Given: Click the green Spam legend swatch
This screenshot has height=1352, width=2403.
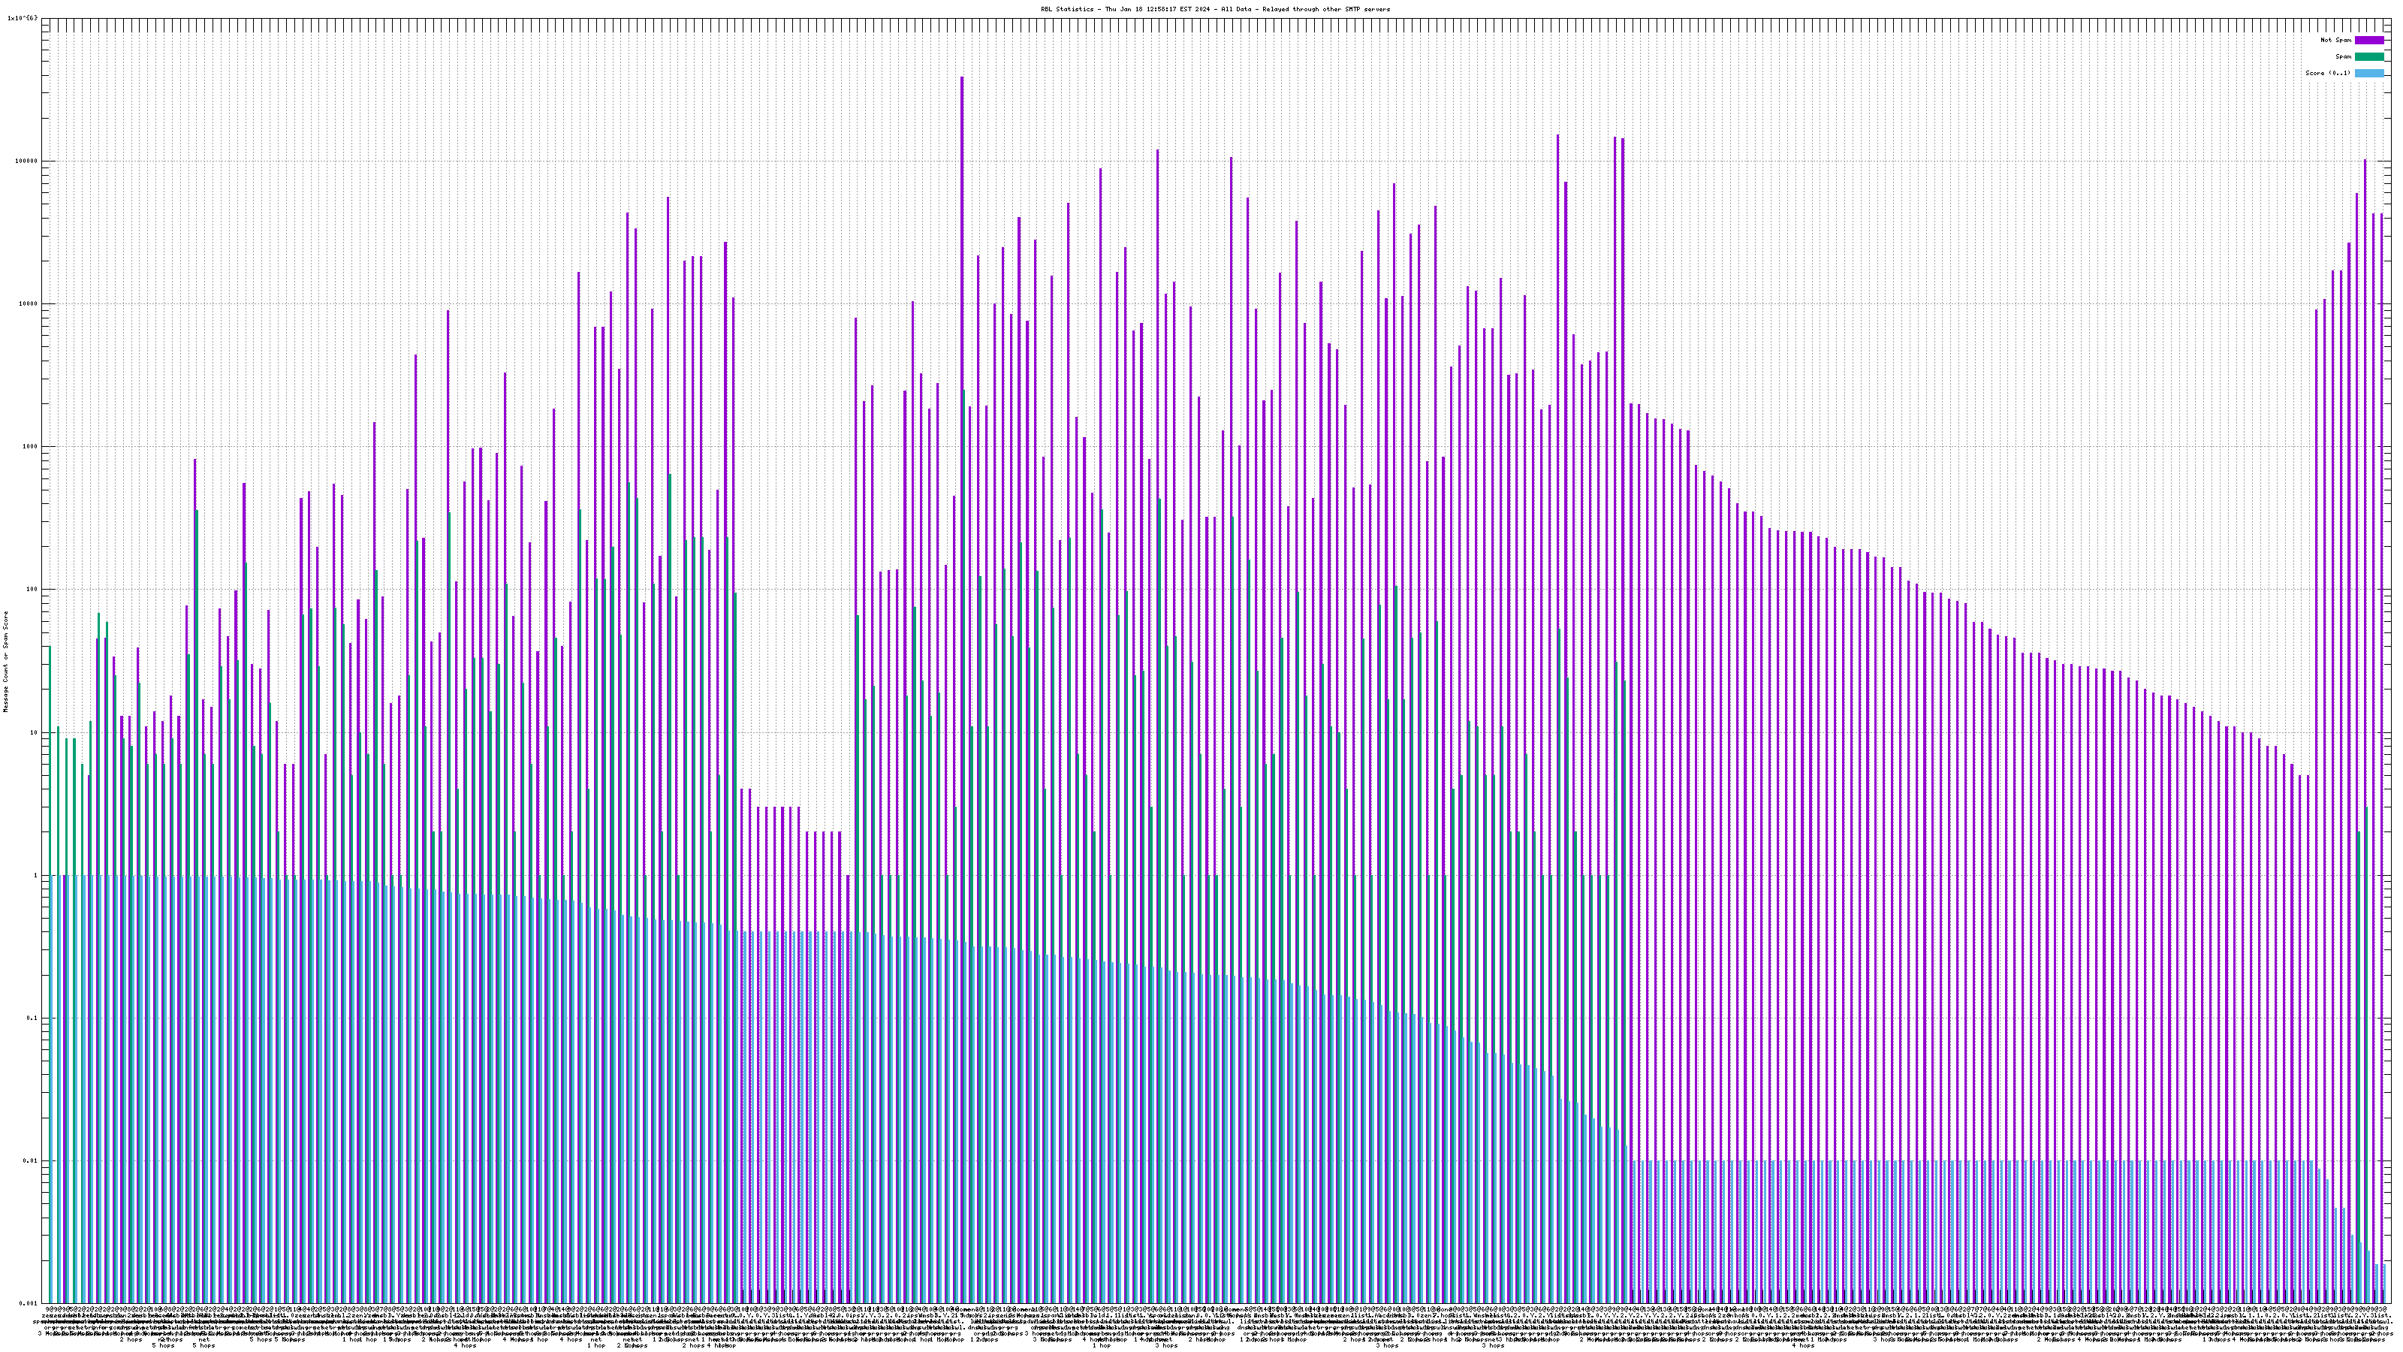Looking at the screenshot, I should [x=2368, y=57].
